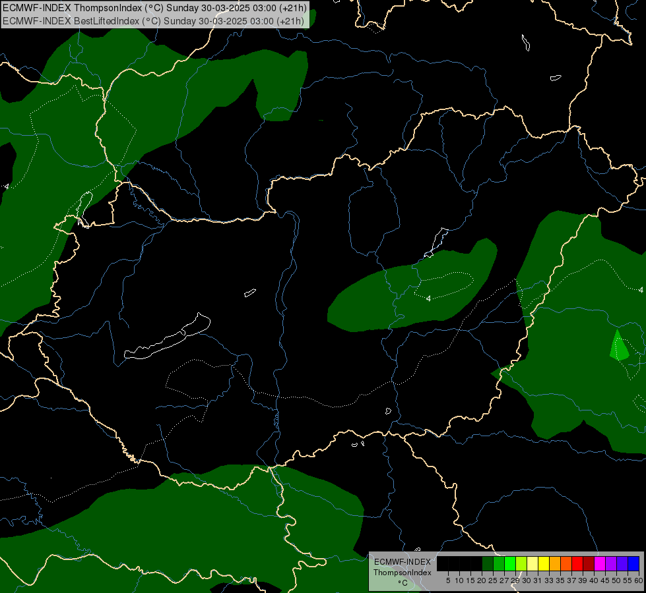Click the legend tick value 31

pos(538,580)
